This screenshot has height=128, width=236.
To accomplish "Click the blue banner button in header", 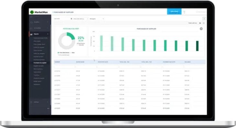I will [174, 12].
